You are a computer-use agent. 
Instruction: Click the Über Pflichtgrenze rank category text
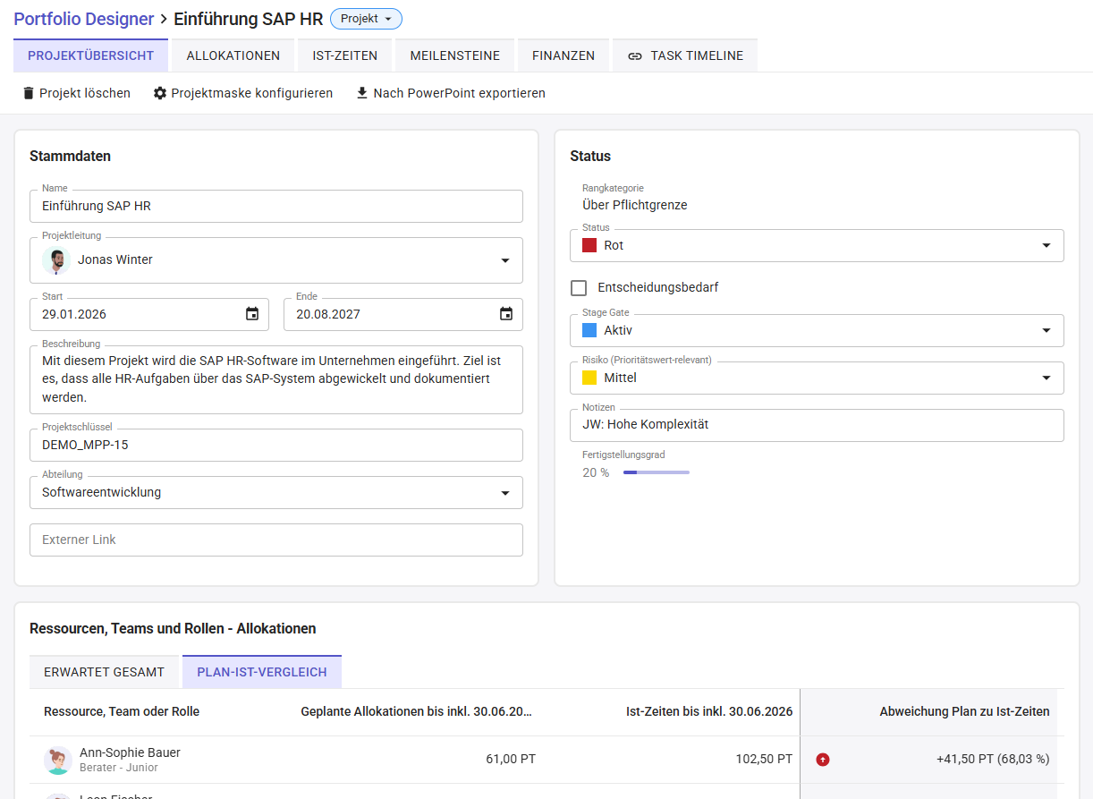pyautogui.click(x=635, y=205)
